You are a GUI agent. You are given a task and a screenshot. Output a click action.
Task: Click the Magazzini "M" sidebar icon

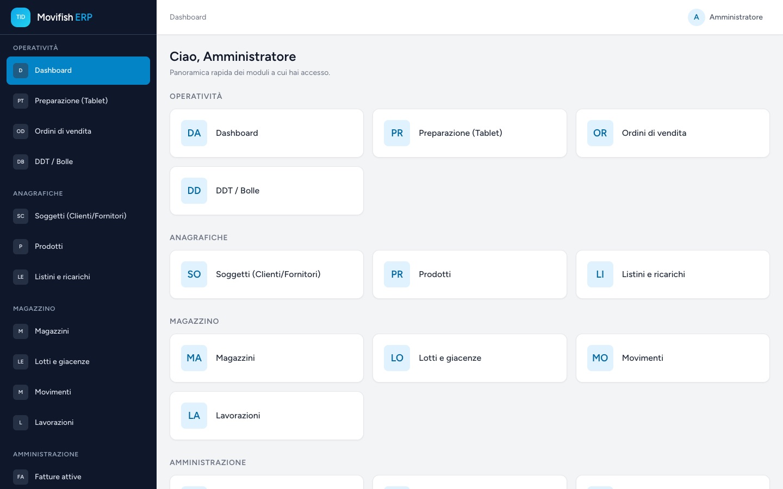coord(21,331)
